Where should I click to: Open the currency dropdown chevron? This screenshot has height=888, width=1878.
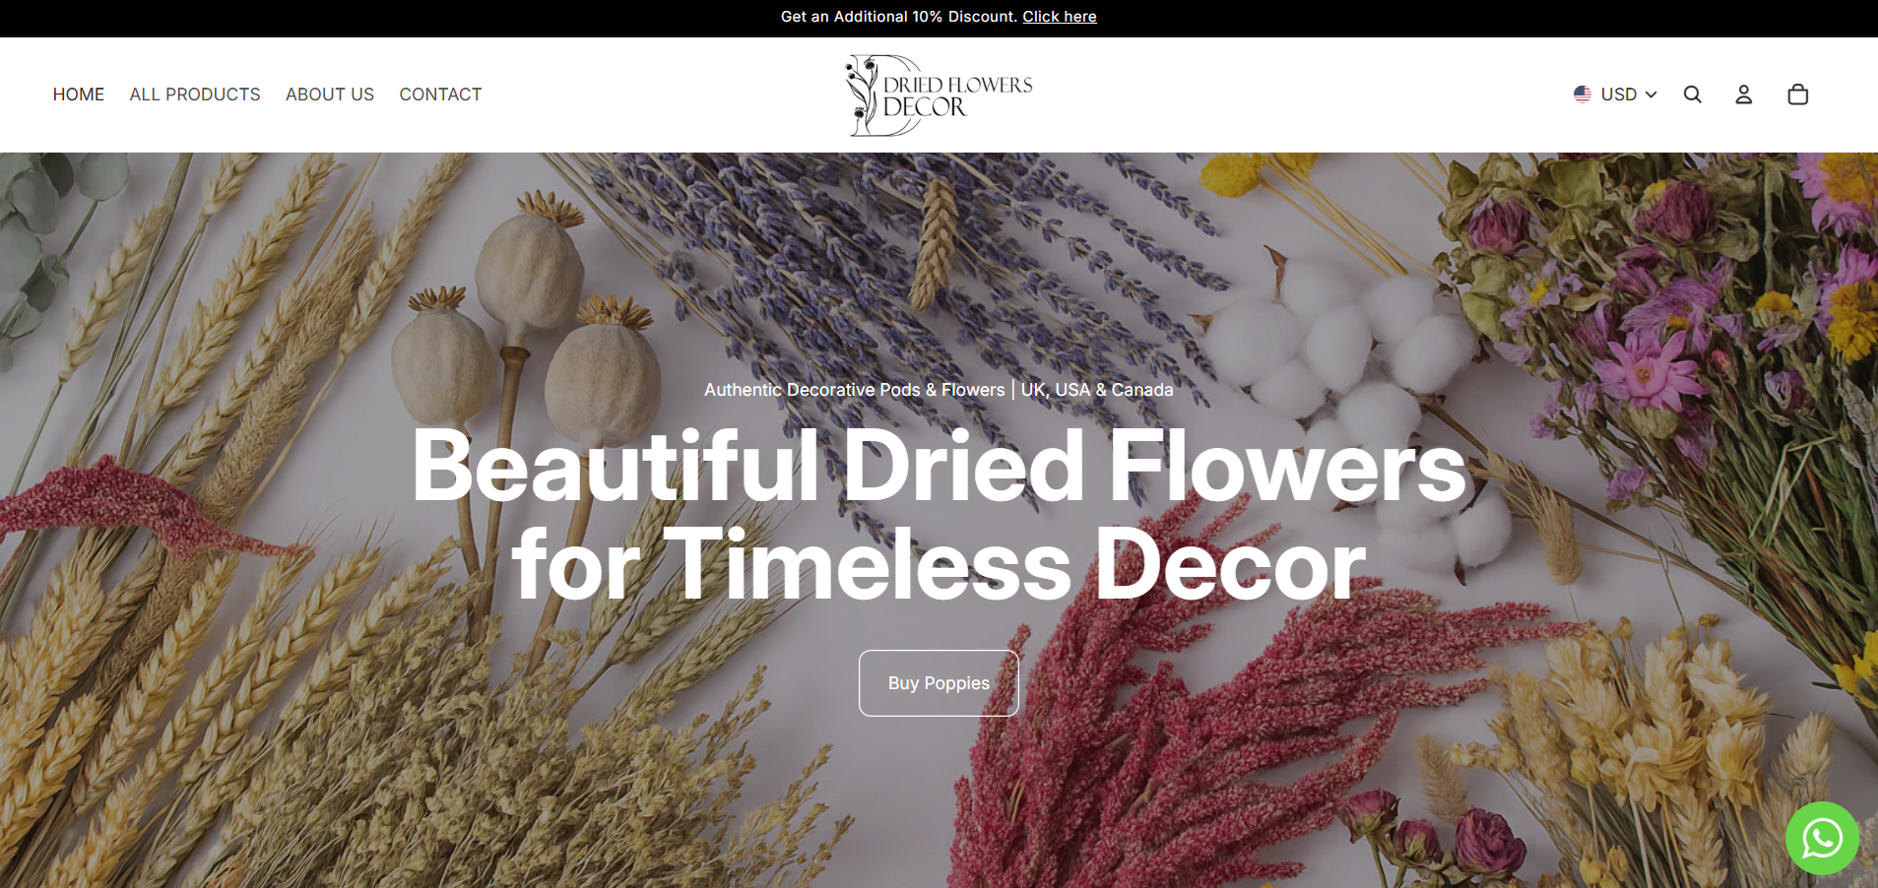1651,95
